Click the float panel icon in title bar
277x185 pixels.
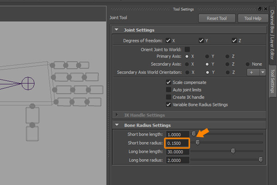tap(259, 9)
